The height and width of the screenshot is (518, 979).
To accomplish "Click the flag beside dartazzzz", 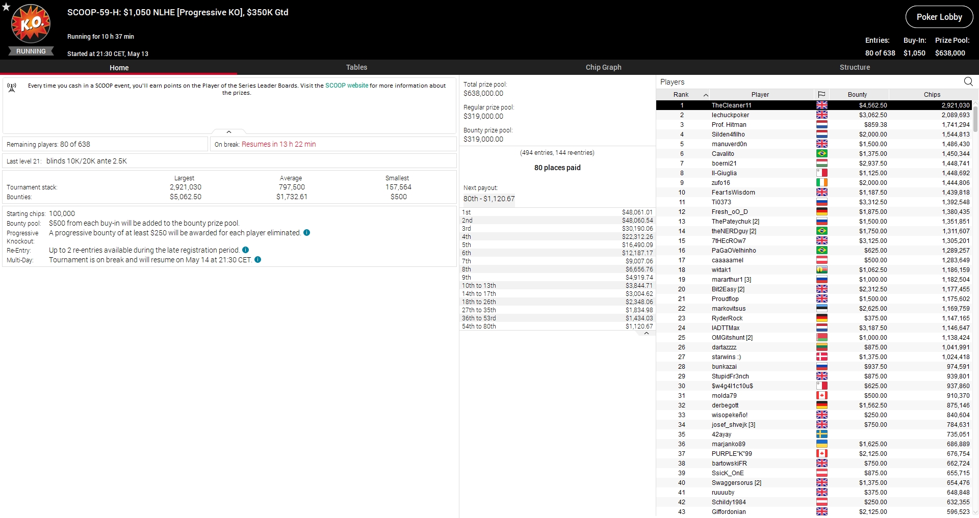I will click(821, 347).
